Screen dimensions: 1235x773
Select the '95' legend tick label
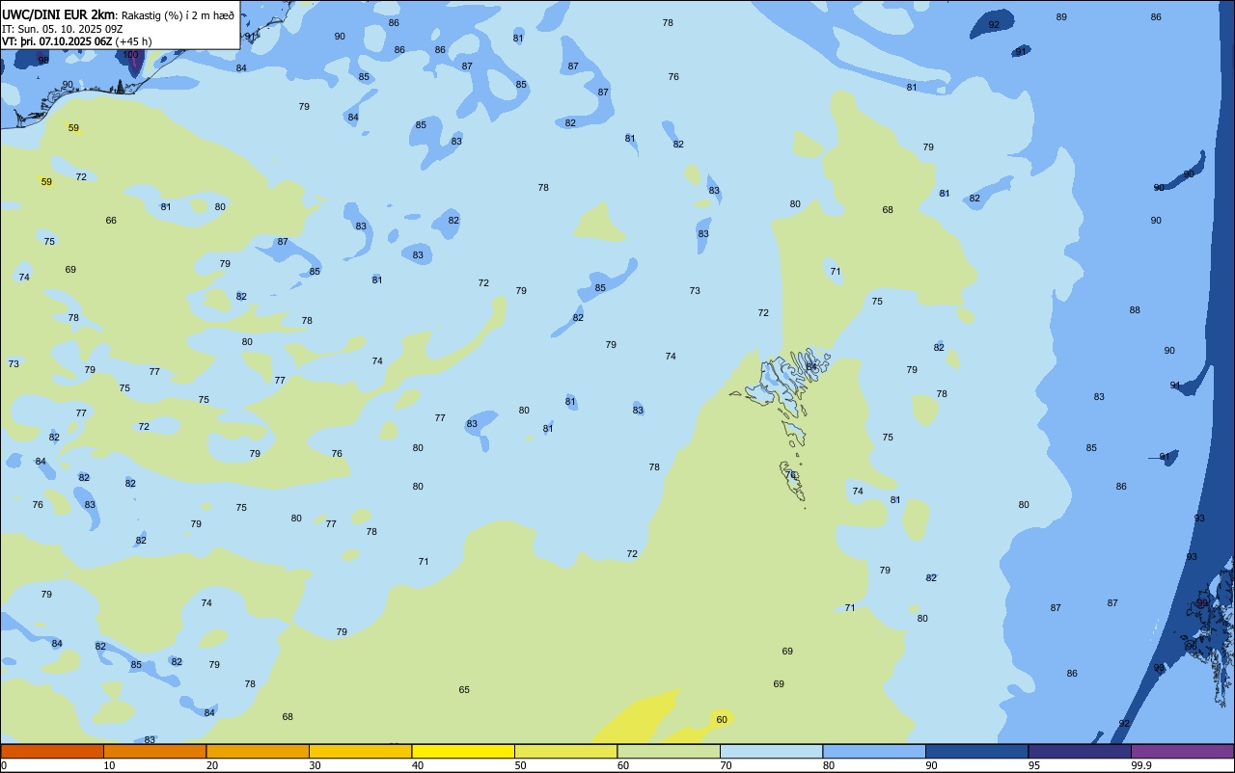coord(1034,765)
